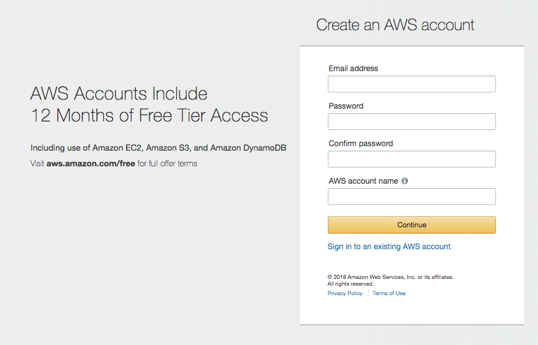
Task: Click the Email address input field
Action: pos(411,84)
